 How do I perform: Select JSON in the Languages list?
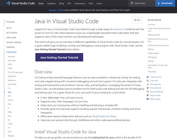[x=10, y=64]
